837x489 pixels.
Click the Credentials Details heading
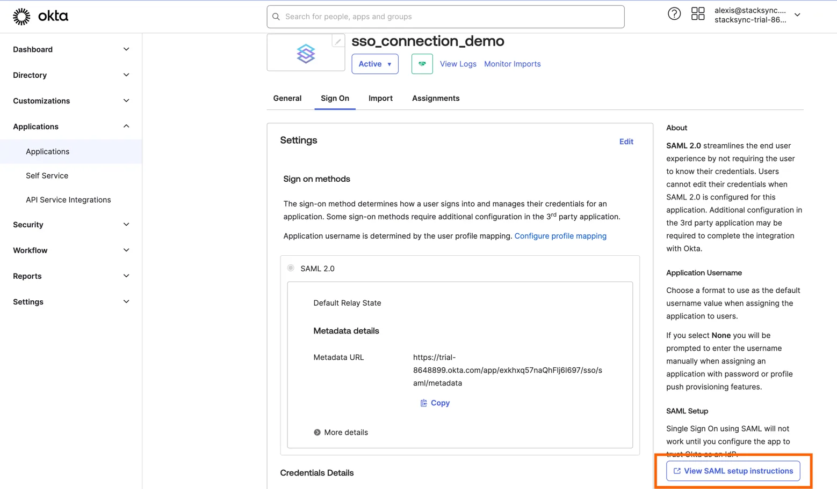317,473
